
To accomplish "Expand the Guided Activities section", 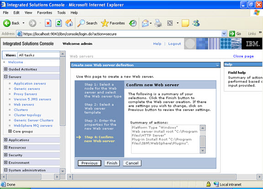I will click(5, 69).
